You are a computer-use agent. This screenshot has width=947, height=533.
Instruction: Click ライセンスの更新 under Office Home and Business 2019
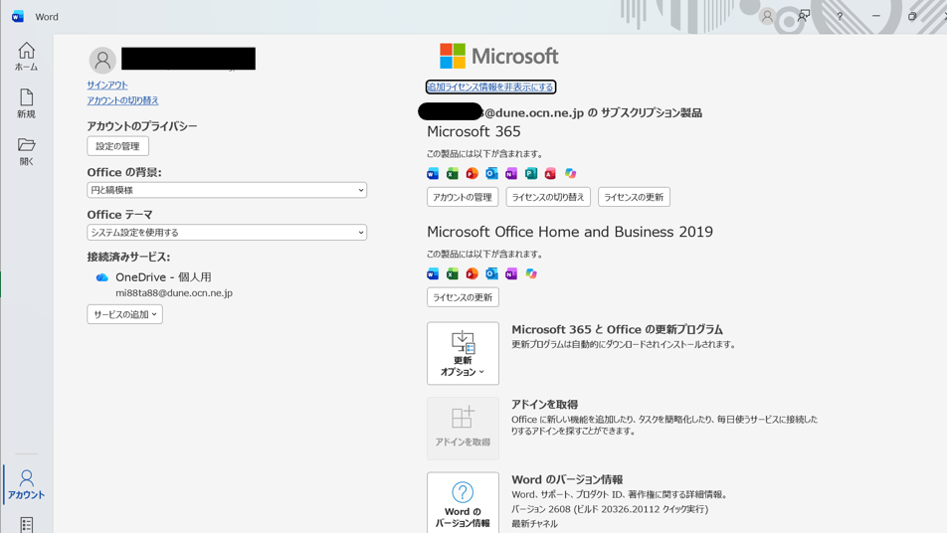coord(463,297)
